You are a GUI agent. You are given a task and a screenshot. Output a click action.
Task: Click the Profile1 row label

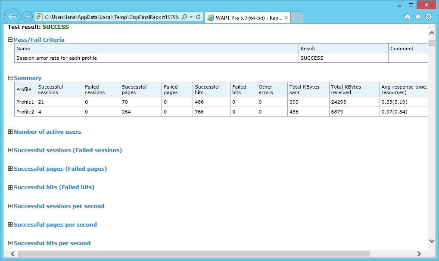pyautogui.click(x=25, y=102)
